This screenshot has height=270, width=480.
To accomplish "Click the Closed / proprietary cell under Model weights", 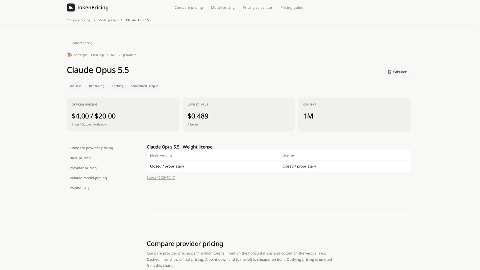I will click(x=167, y=166).
